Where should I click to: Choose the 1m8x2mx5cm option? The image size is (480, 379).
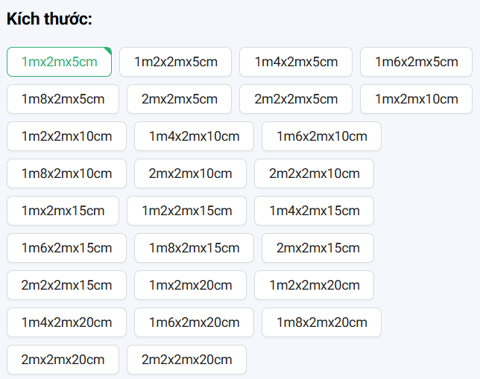coord(63,99)
